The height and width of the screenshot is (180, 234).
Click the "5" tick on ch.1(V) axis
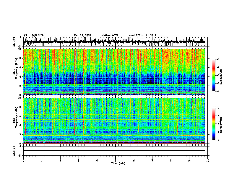coord(20,37)
